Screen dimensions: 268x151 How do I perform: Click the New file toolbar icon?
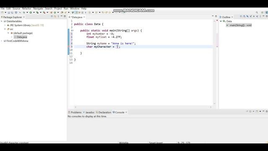point(2,13)
